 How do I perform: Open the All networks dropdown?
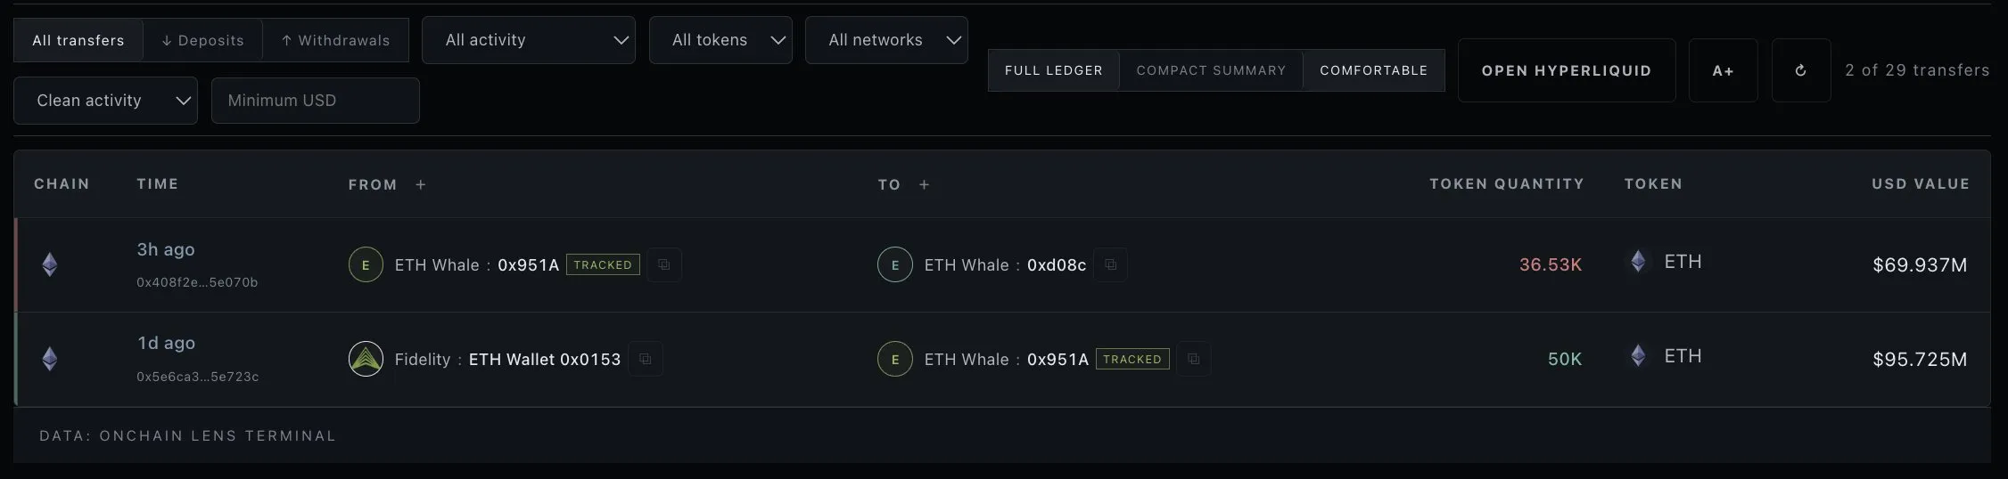point(886,40)
